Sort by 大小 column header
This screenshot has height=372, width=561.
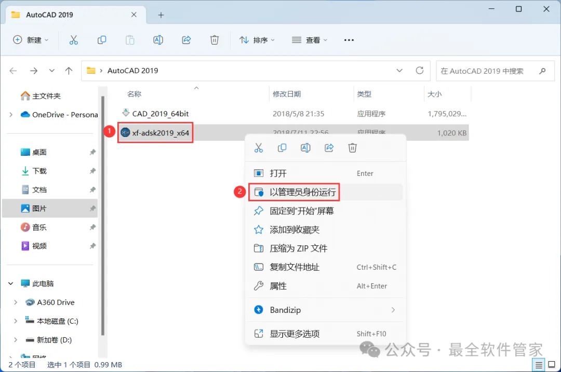[434, 94]
